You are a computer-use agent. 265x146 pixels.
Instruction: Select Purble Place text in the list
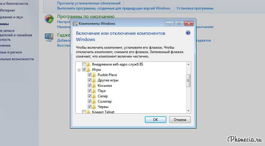click(x=107, y=75)
